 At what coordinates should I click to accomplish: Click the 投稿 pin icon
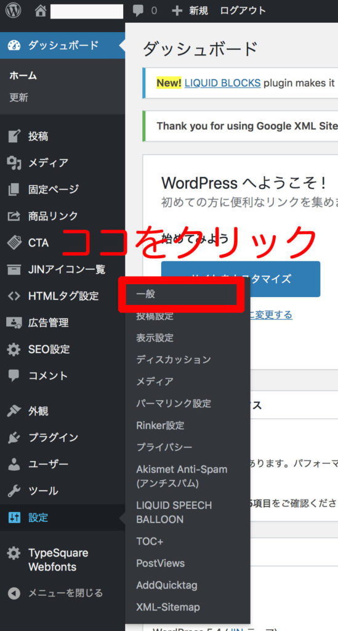(x=14, y=136)
